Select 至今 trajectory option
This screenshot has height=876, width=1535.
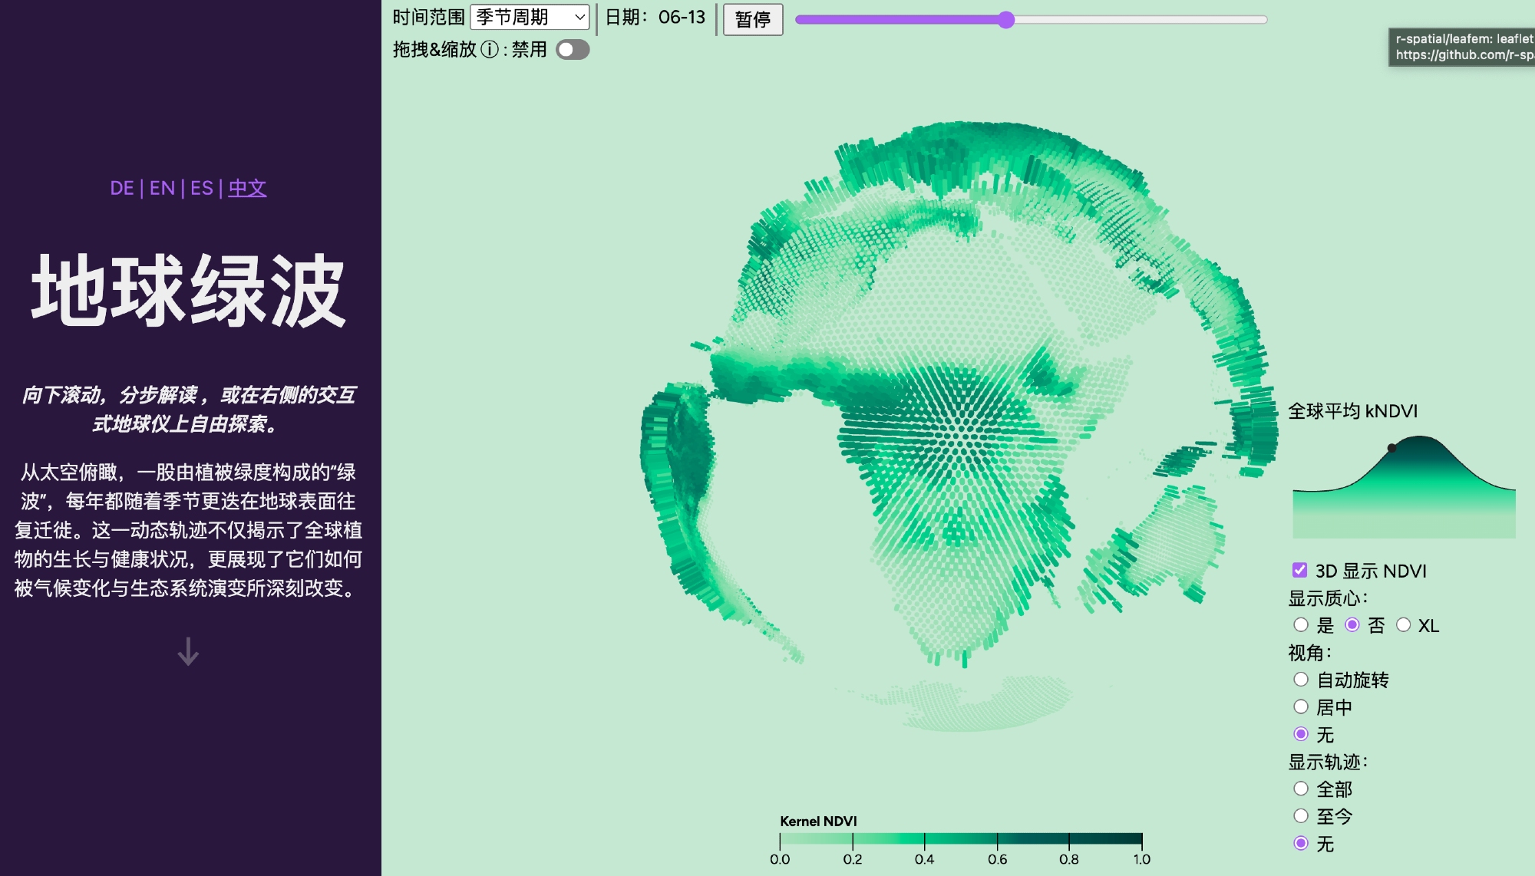pos(1301,816)
